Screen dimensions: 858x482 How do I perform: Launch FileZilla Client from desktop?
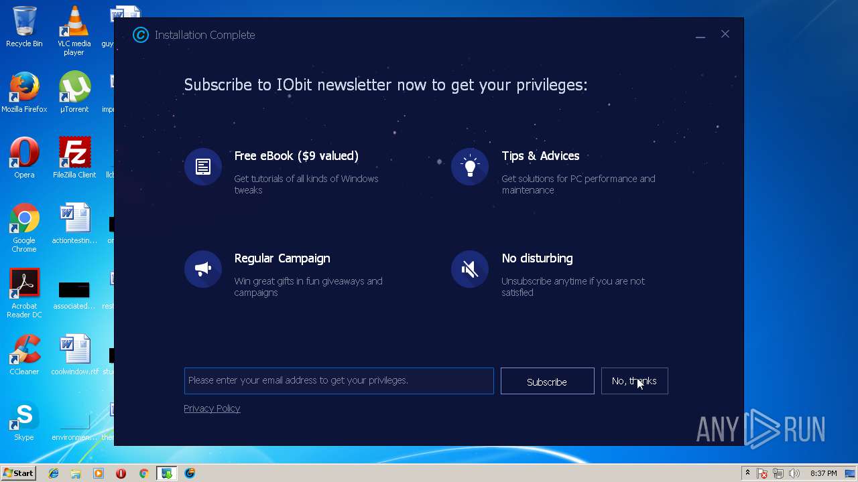click(x=74, y=158)
